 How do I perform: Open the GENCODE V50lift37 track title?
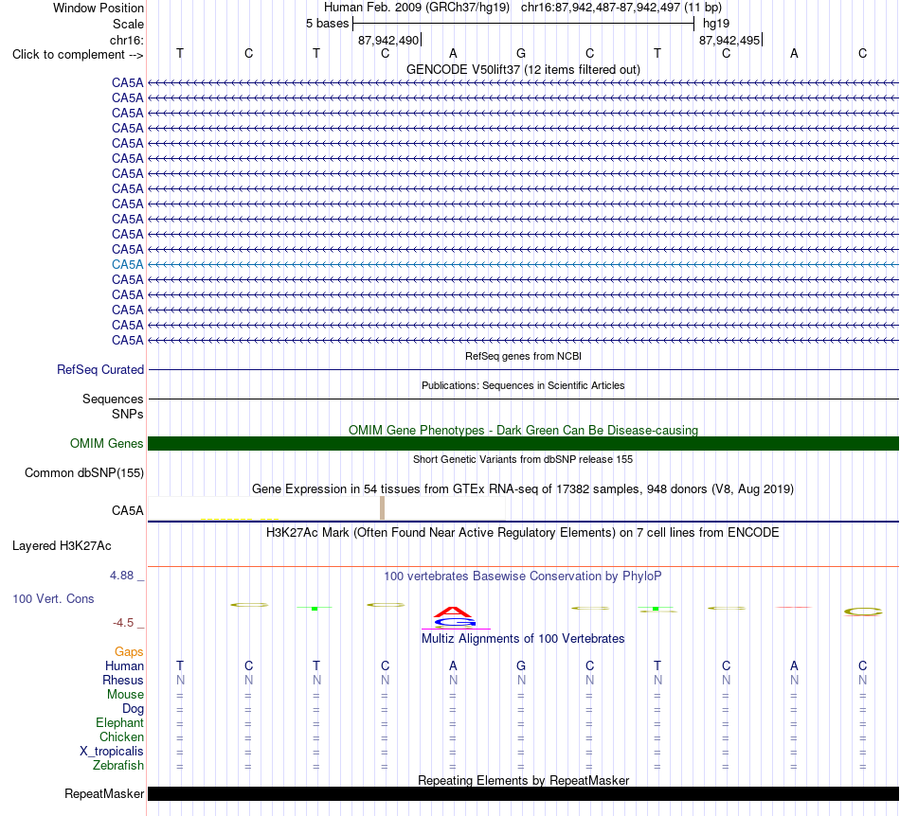[x=523, y=69]
